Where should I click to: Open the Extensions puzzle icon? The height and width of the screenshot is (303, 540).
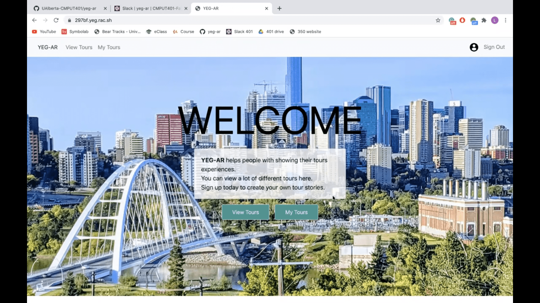[x=484, y=20]
